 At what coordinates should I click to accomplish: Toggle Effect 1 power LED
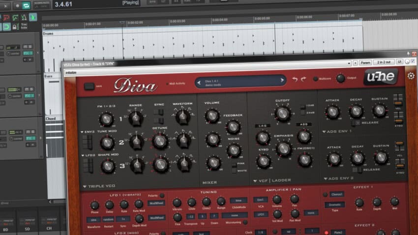tap(325, 195)
